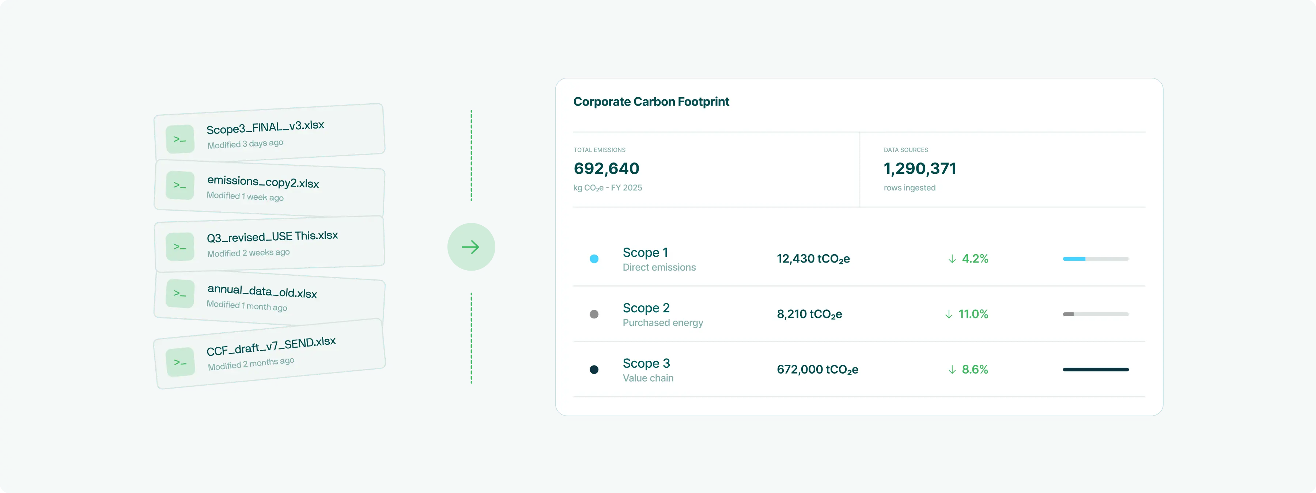Click the terminal icon beside annual_data_old.xlsx
The width and height of the screenshot is (1316, 493).
[180, 294]
